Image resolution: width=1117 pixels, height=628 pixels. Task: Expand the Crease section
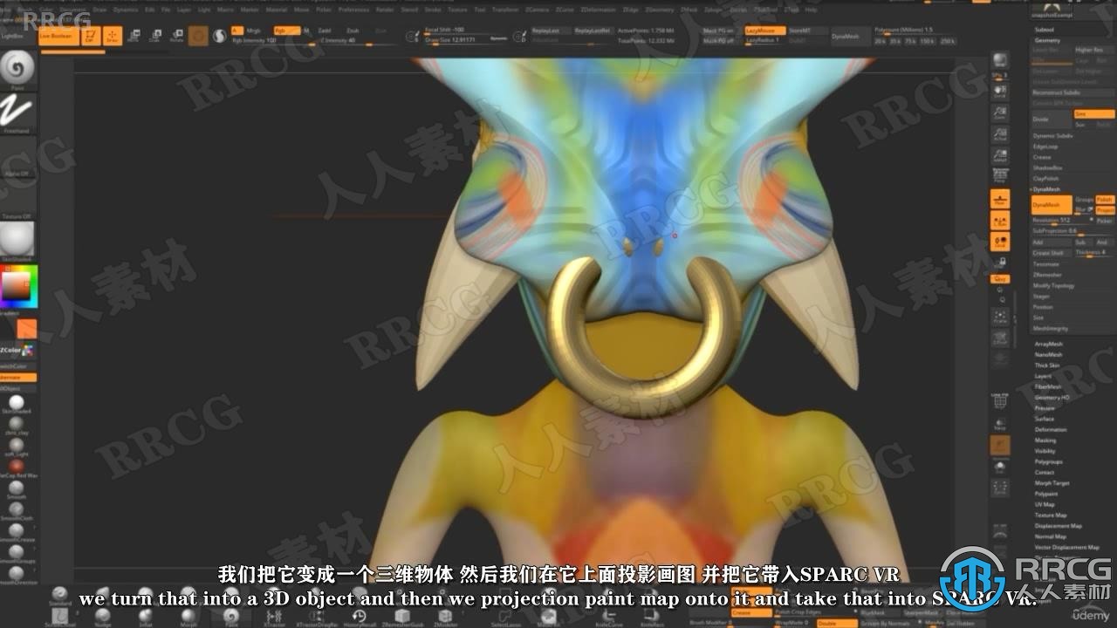(x=1042, y=157)
